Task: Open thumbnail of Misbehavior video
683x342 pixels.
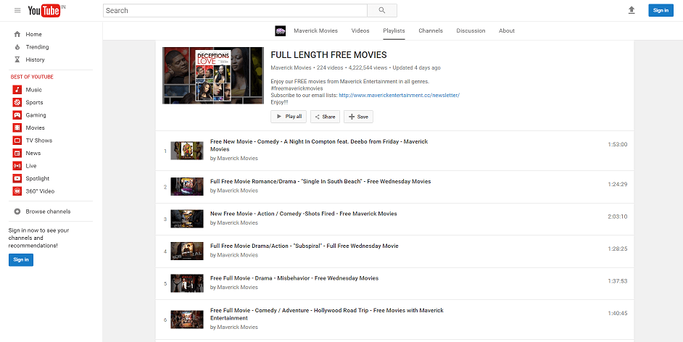Action: pos(187,283)
